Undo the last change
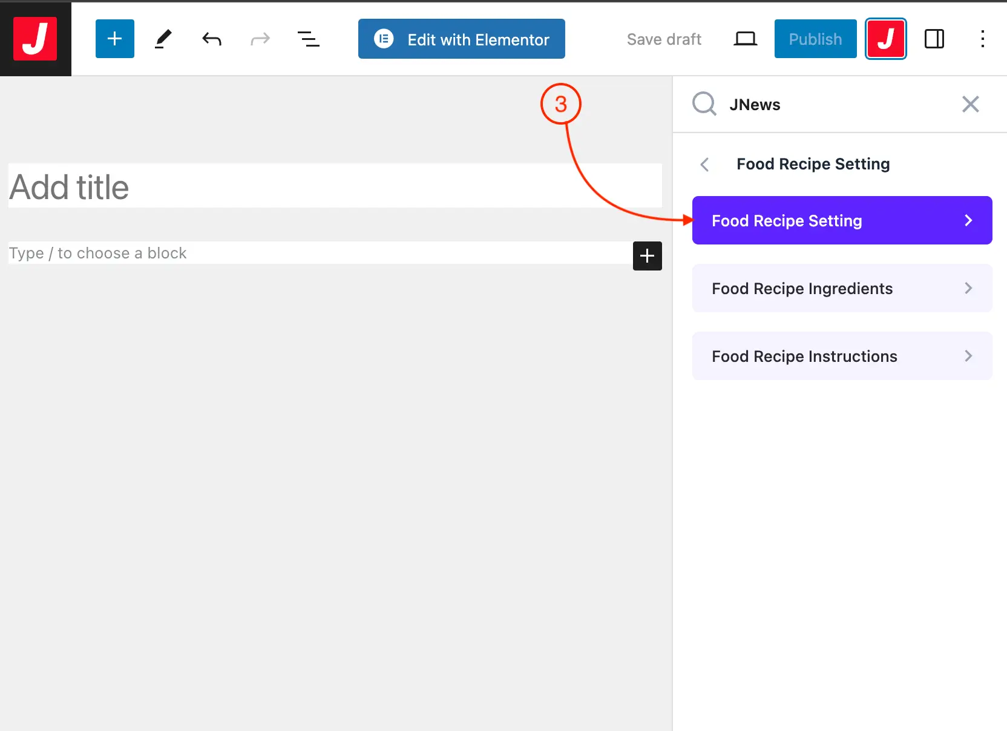Screen dimensions: 1007x731 tap(212, 39)
